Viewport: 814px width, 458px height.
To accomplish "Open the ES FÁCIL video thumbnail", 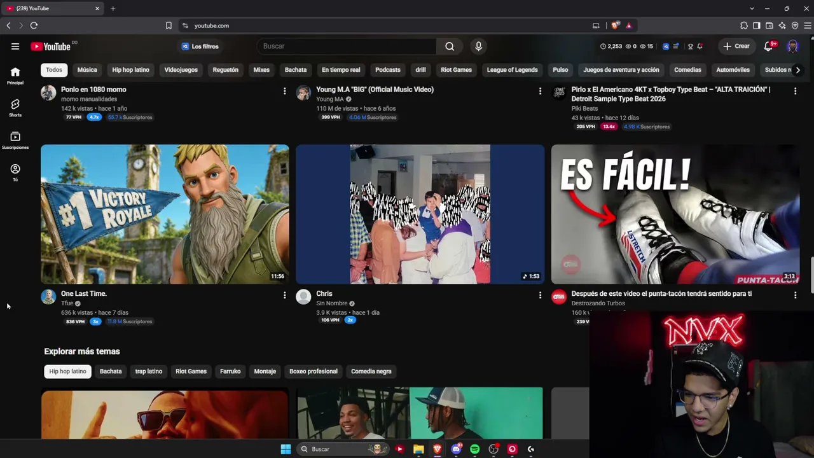I will click(675, 214).
